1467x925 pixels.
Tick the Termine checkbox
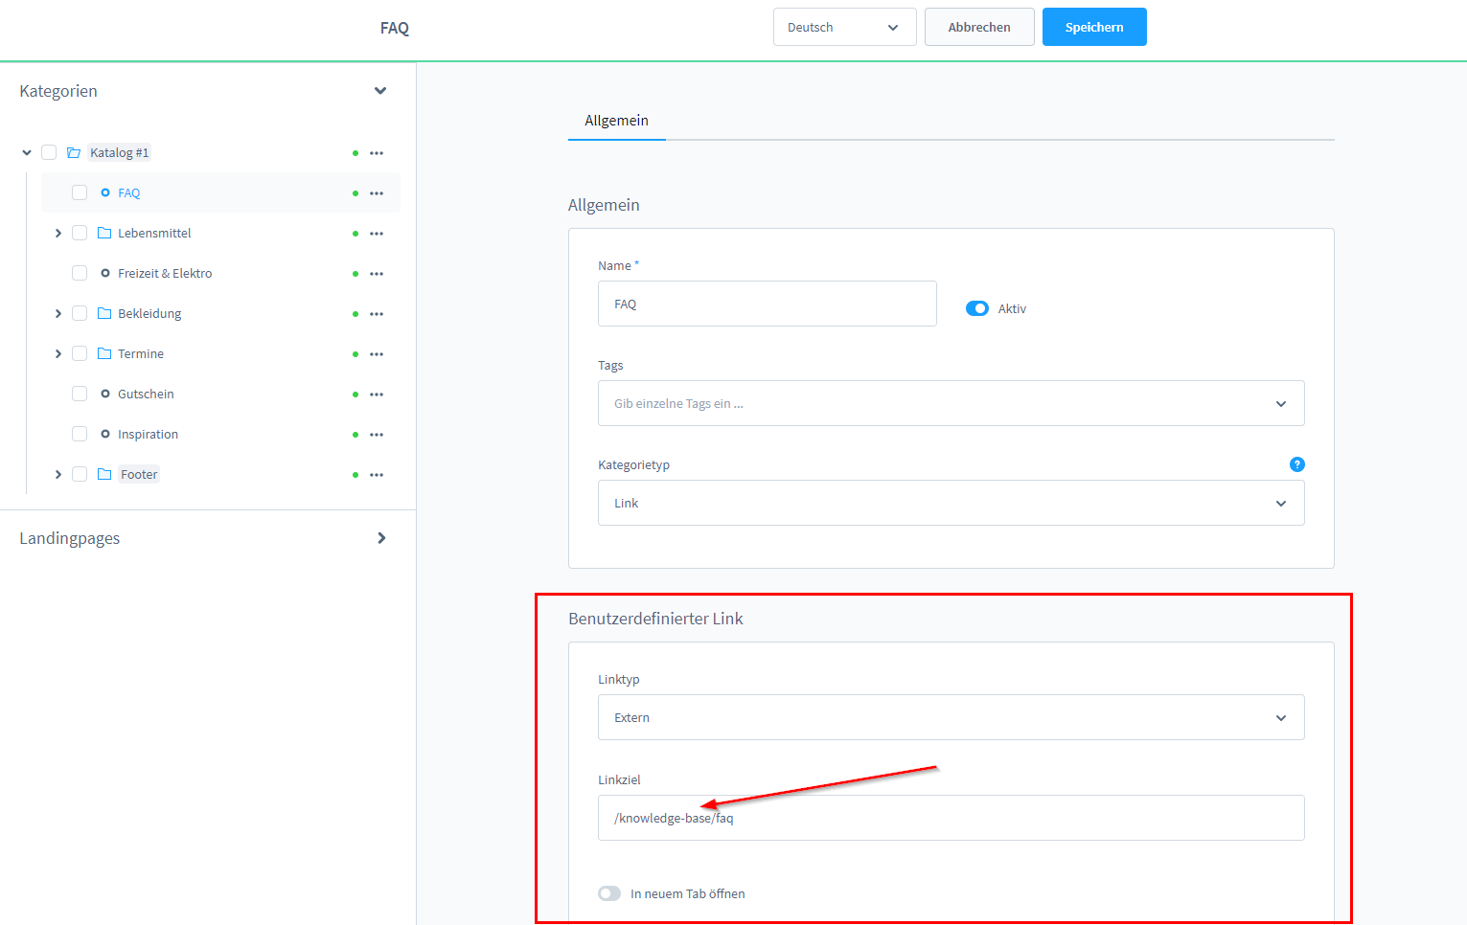(80, 353)
